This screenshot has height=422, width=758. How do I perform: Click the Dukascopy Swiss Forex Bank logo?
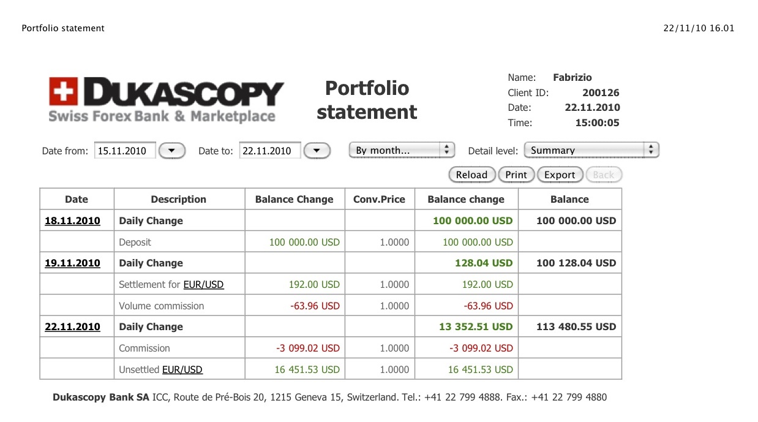click(166, 100)
